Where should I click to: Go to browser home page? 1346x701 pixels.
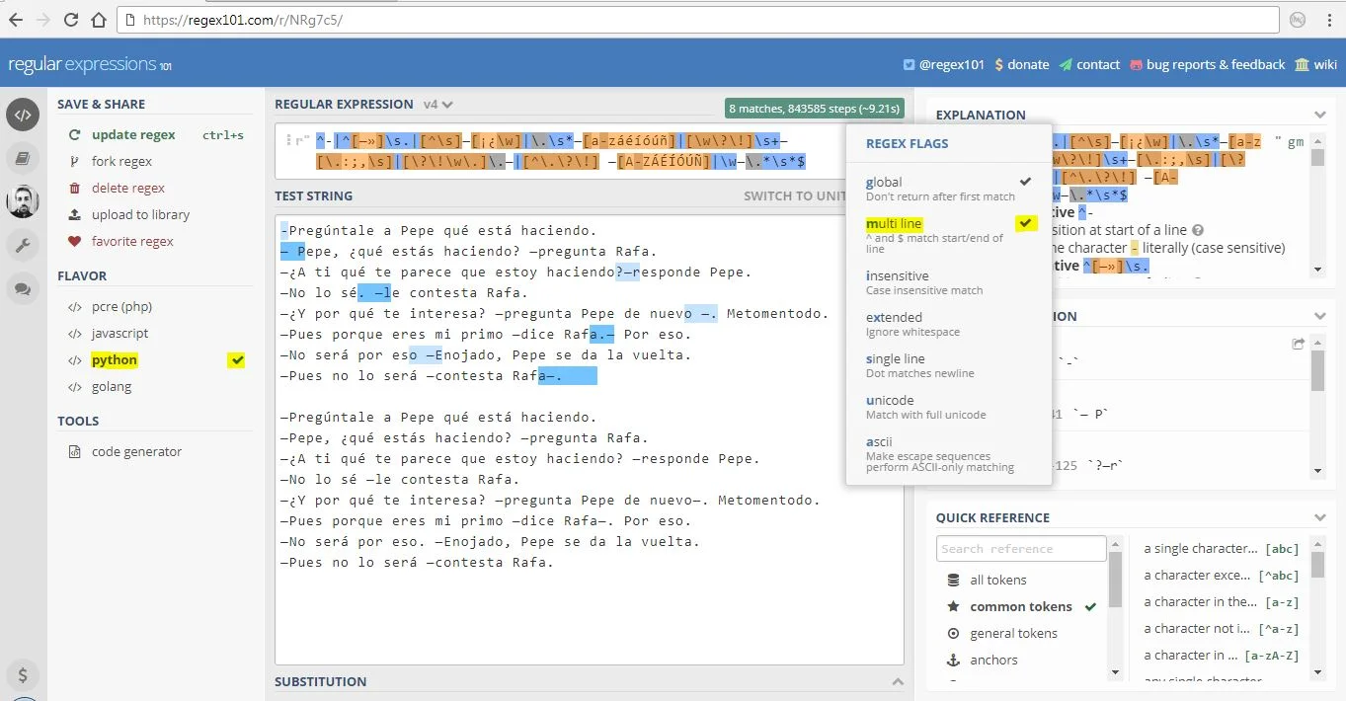(100, 19)
